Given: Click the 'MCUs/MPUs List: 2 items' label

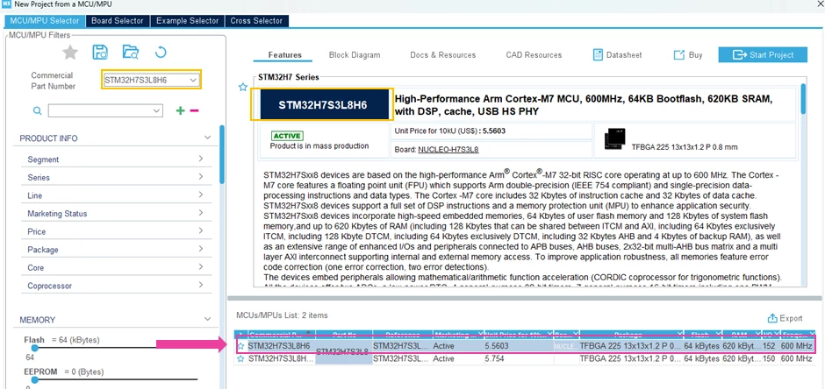Looking at the screenshot, I should pyautogui.click(x=282, y=315).
